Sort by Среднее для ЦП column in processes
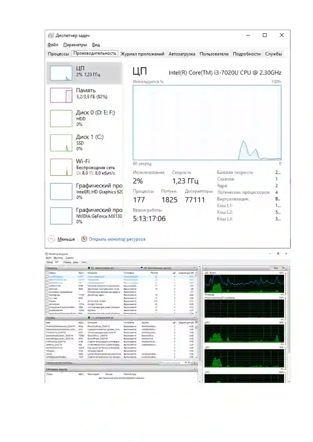Screen dimensions: 313x442 pyautogui.click(x=186, y=273)
